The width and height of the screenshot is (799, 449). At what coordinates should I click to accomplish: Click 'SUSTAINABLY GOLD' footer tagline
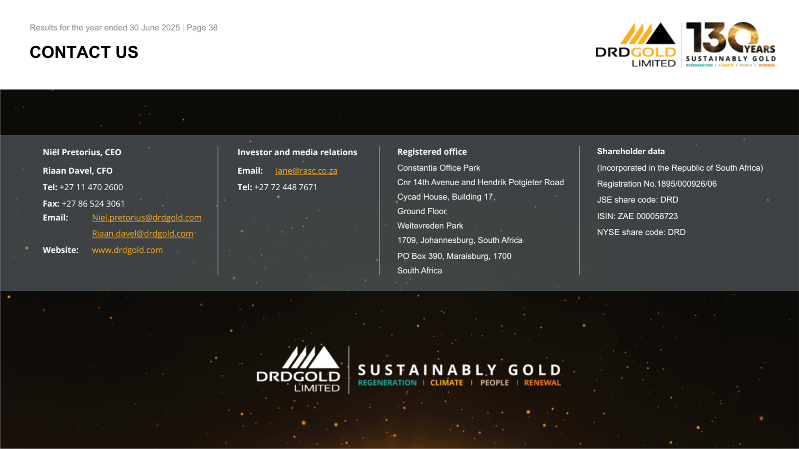[459, 370]
